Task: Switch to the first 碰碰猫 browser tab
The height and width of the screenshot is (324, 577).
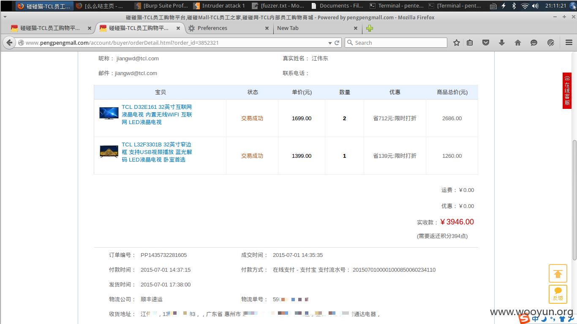Action: (x=51, y=28)
